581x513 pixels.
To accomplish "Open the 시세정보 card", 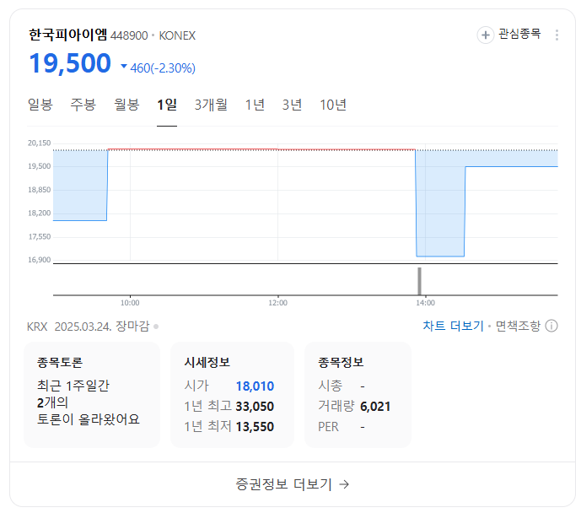I will click(232, 395).
